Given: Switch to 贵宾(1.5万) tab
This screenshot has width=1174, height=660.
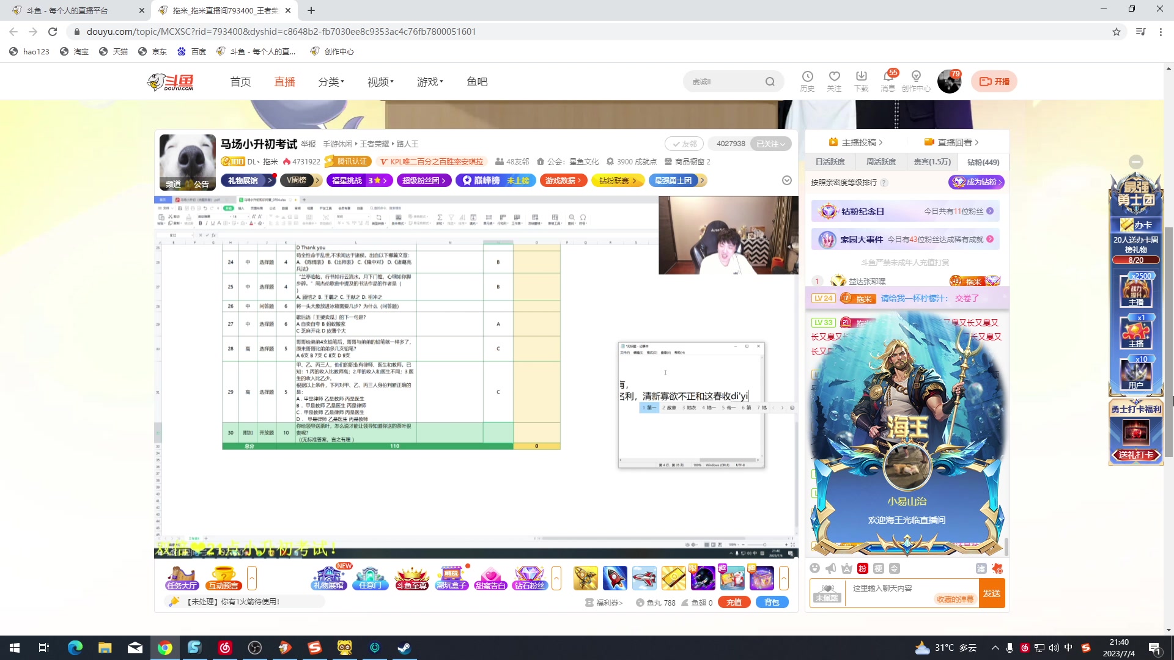Looking at the screenshot, I should [932, 162].
